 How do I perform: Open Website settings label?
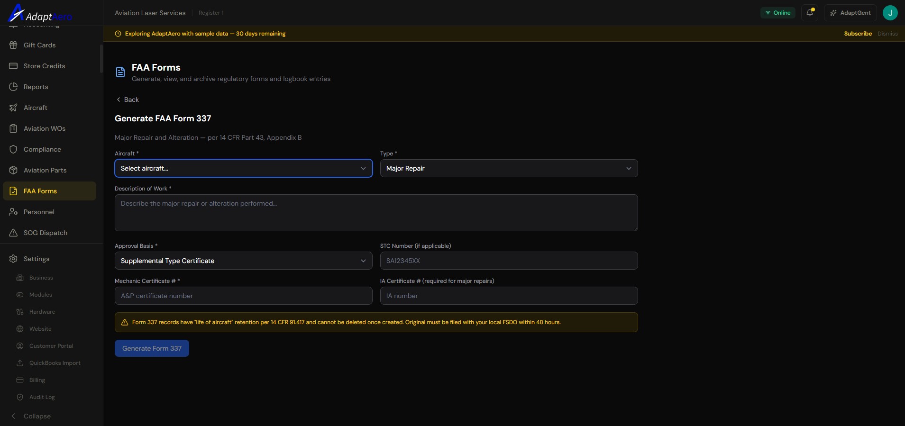[x=40, y=329]
